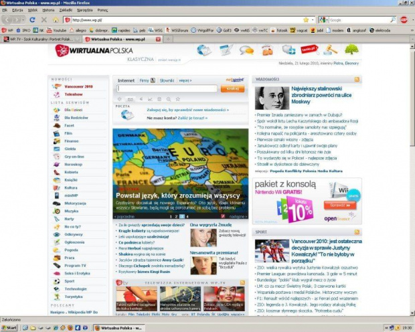This screenshot has height=332, width=415.
Task: Click the 'więcej' search options expander
Action: click(185, 80)
